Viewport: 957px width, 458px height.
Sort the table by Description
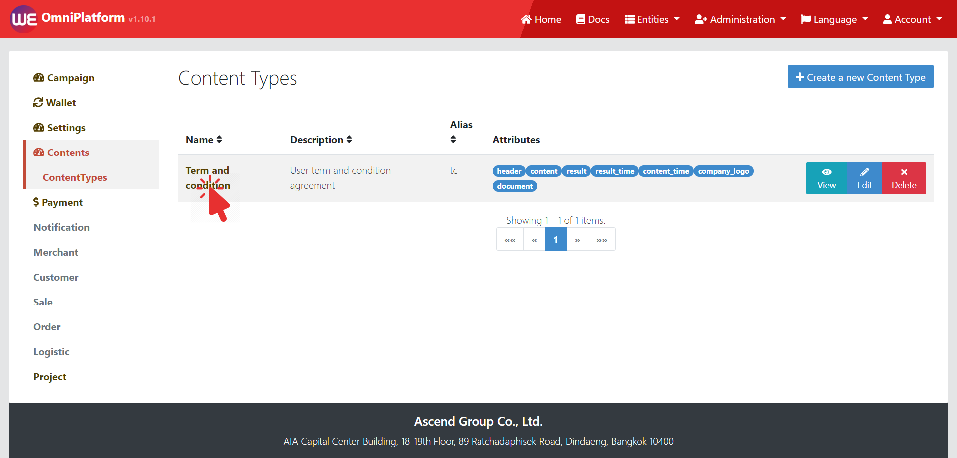tap(321, 140)
